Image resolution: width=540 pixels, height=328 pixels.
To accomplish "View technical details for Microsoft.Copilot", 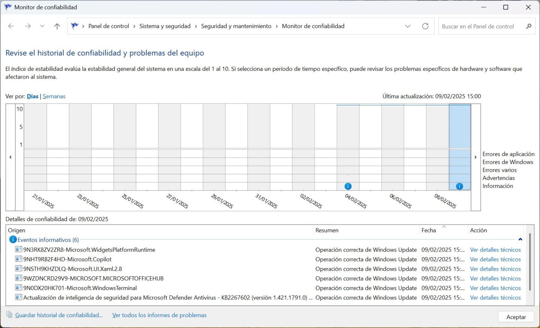I will [495, 259].
